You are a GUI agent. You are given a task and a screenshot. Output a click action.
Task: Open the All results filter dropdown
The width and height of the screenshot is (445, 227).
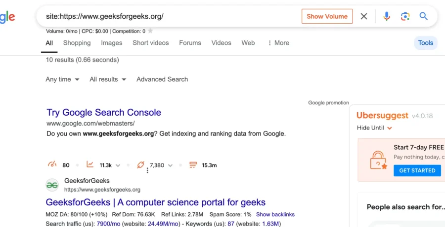point(108,79)
